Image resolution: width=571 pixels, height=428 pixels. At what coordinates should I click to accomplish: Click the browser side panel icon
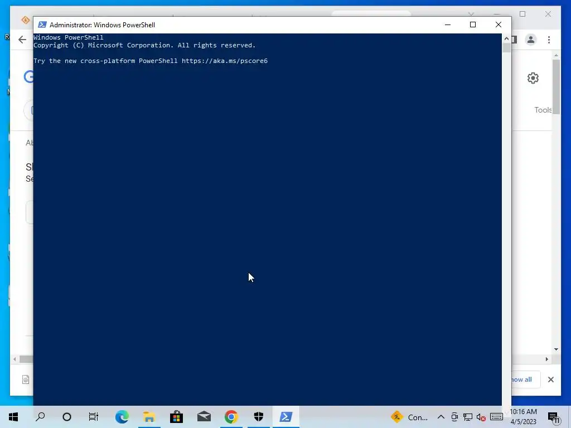[514, 40]
